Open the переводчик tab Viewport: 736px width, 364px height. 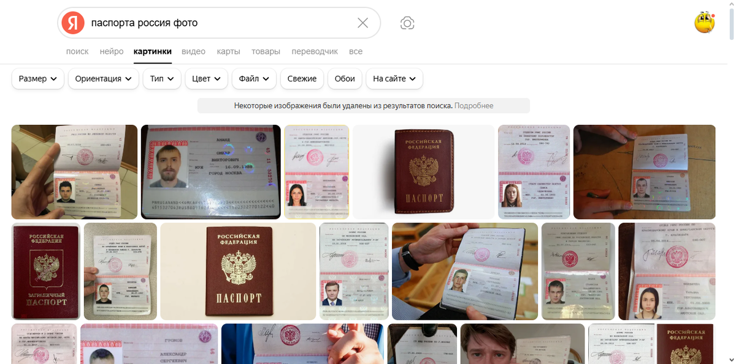tap(315, 51)
